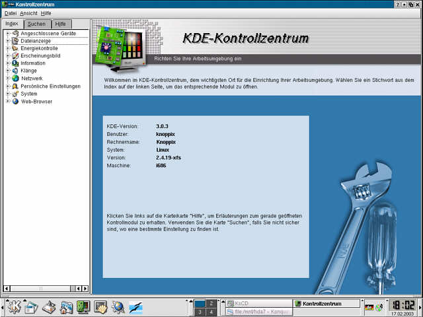Click the window menu icon in title bar
Screen dimensions: 423x317
click(5, 4)
